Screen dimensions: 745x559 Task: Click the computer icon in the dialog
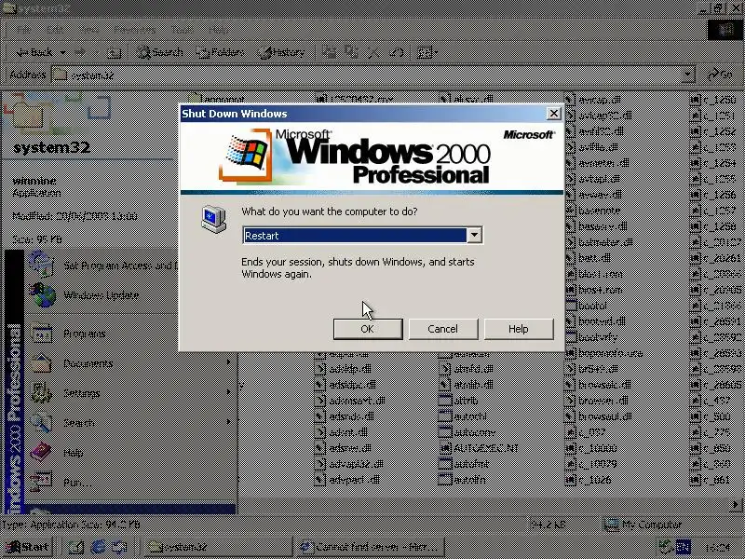tap(213, 219)
